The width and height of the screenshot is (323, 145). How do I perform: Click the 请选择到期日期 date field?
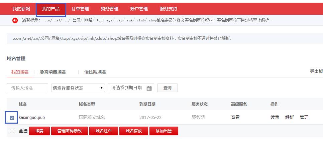[x=131, y=88]
